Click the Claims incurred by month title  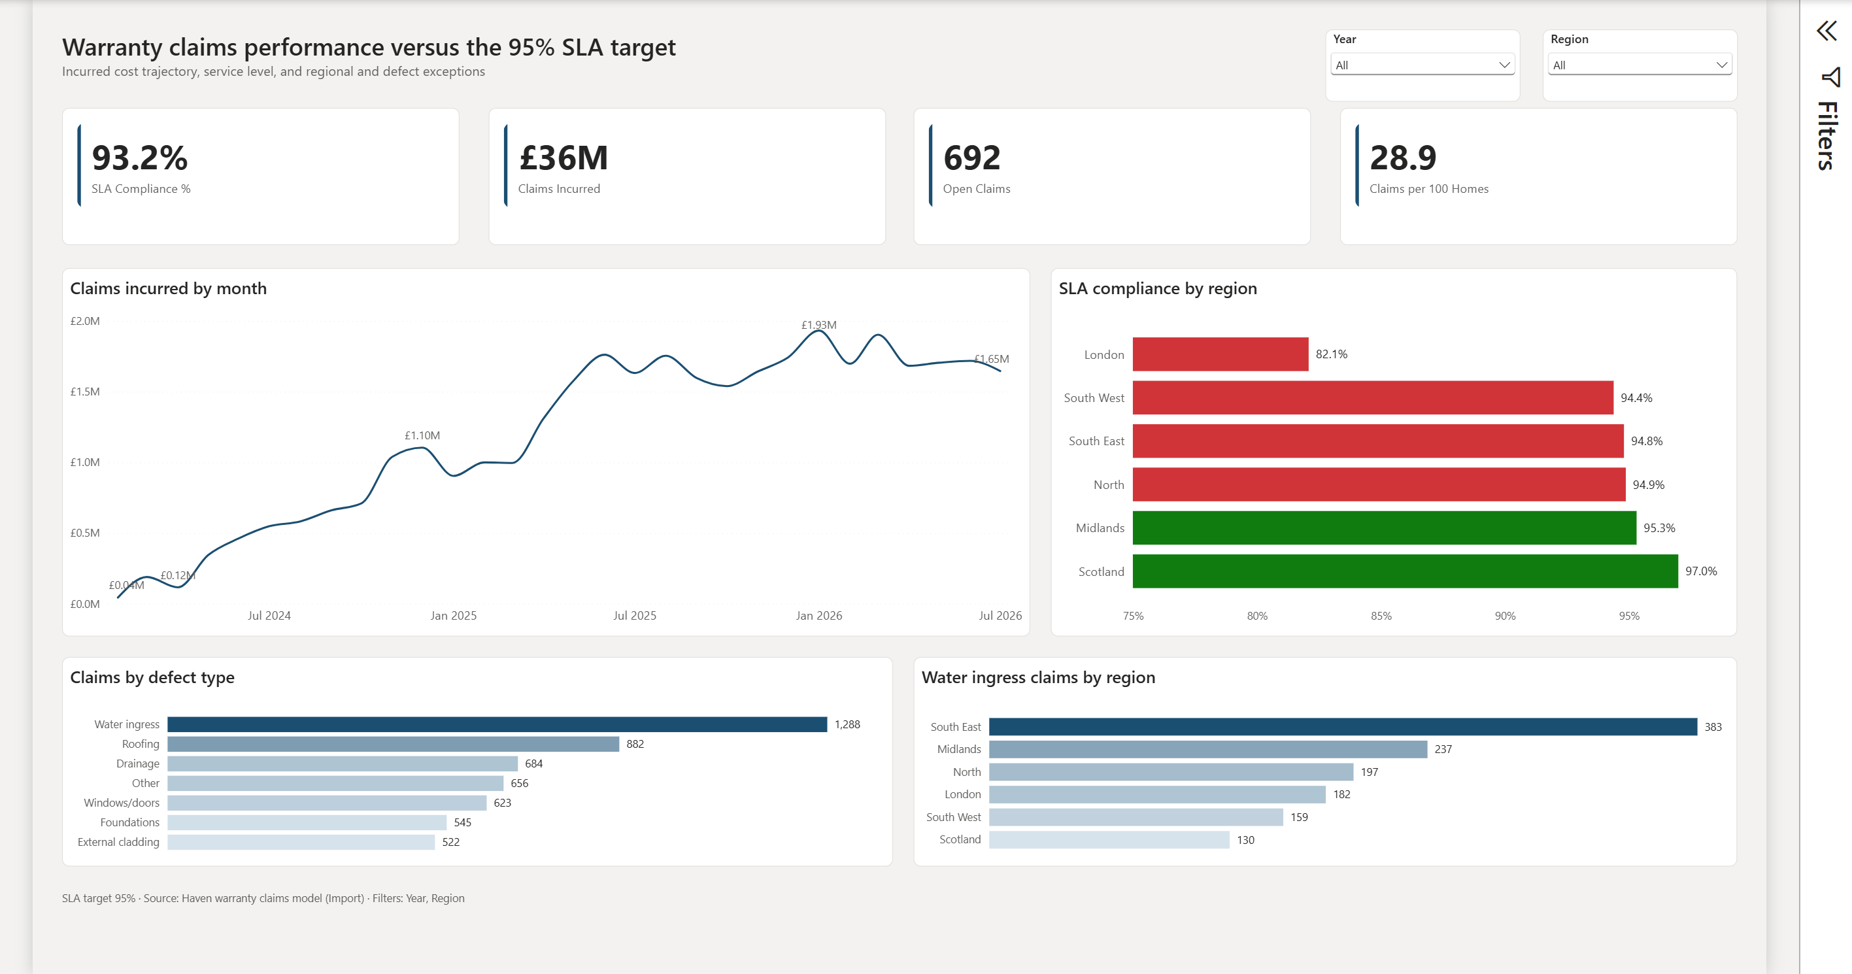(168, 288)
